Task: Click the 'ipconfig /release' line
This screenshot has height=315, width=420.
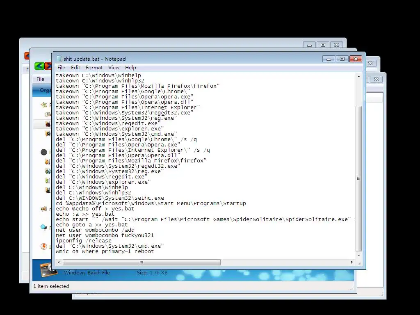Action: tap(84, 240)
